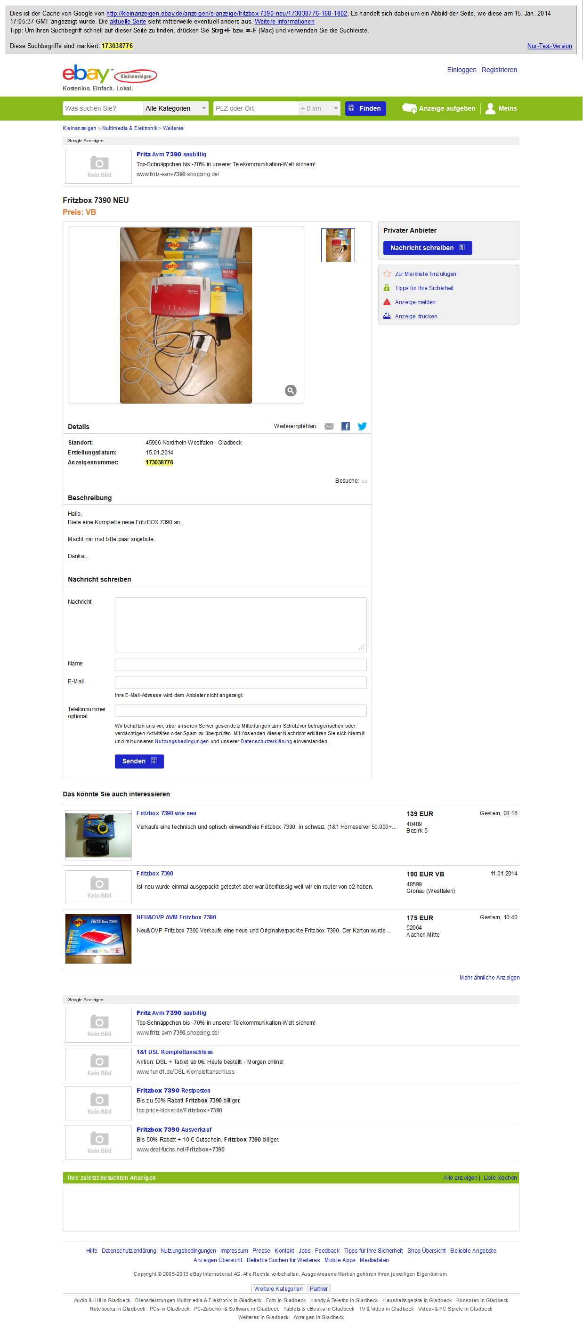The height and width of the screenshot is (1329, 583).
Task: Select Fritzbox photo thumbnail
Action: pos(339,245)
